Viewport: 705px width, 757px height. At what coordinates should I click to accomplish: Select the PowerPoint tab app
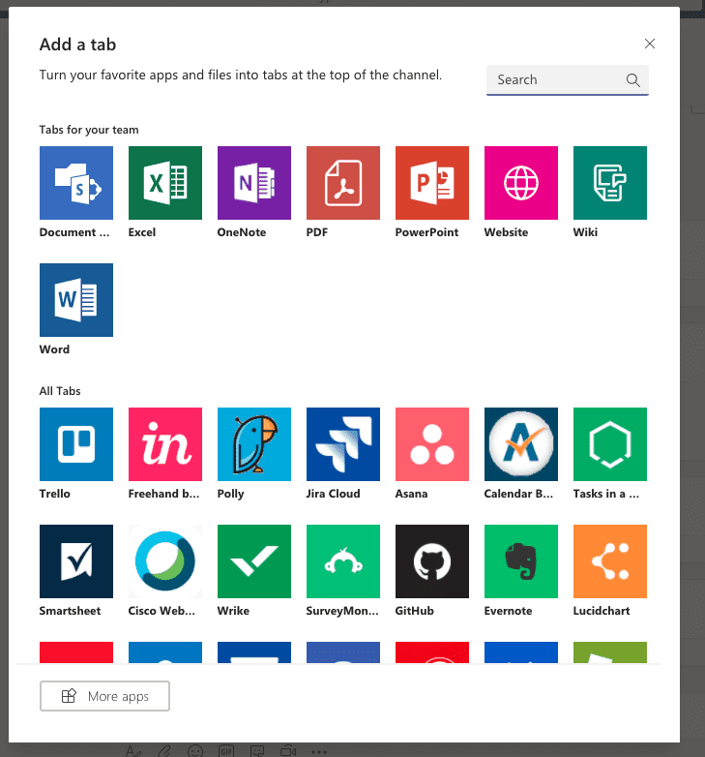432,183
